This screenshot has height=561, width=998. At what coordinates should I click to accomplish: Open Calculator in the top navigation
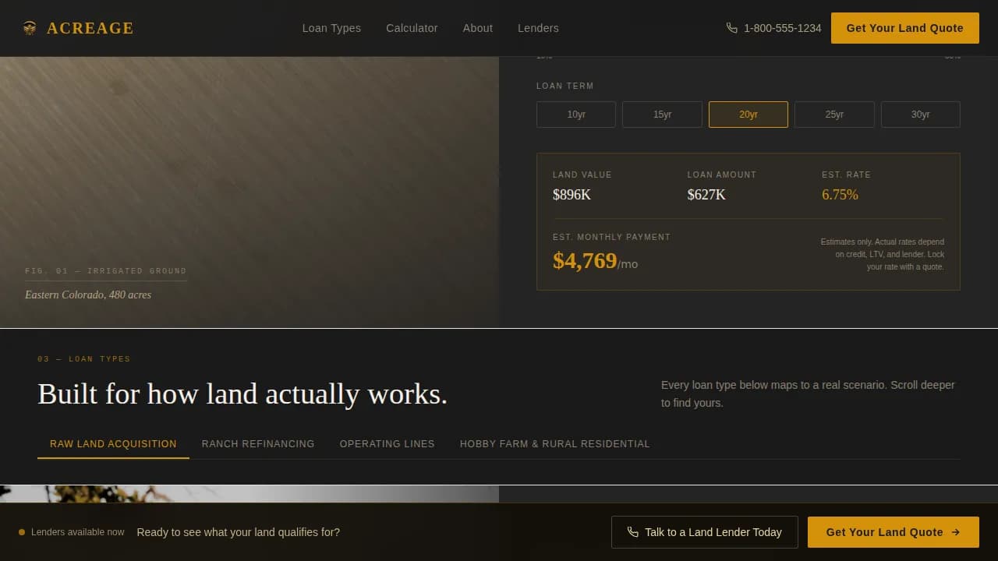[412, 28]
